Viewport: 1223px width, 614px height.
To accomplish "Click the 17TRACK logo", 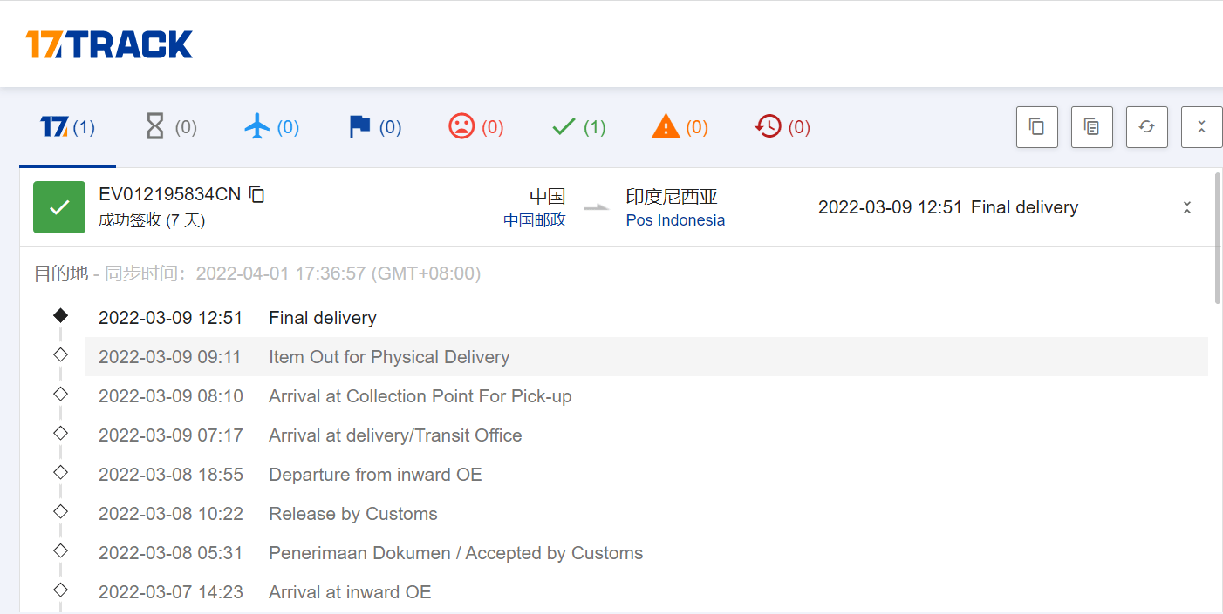I will pyautogui.click(x=109, y=44).
